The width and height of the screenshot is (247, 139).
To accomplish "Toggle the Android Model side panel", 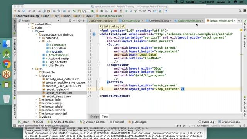I will point(245,107).
